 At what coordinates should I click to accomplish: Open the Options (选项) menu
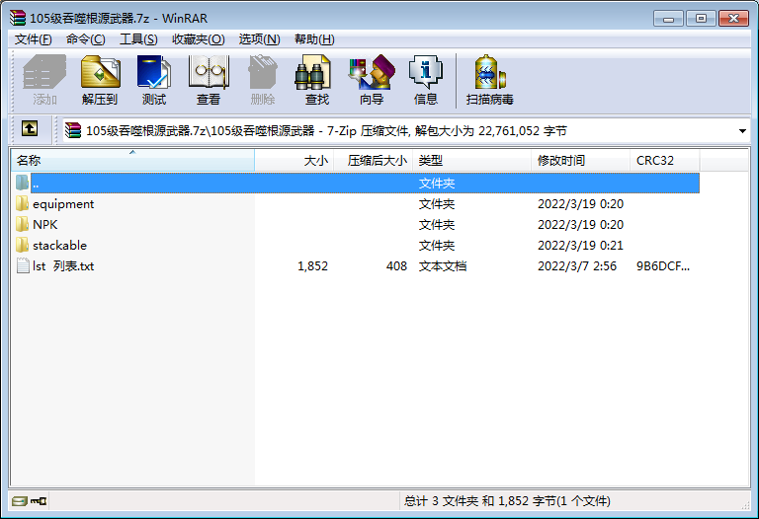(260, 39)
